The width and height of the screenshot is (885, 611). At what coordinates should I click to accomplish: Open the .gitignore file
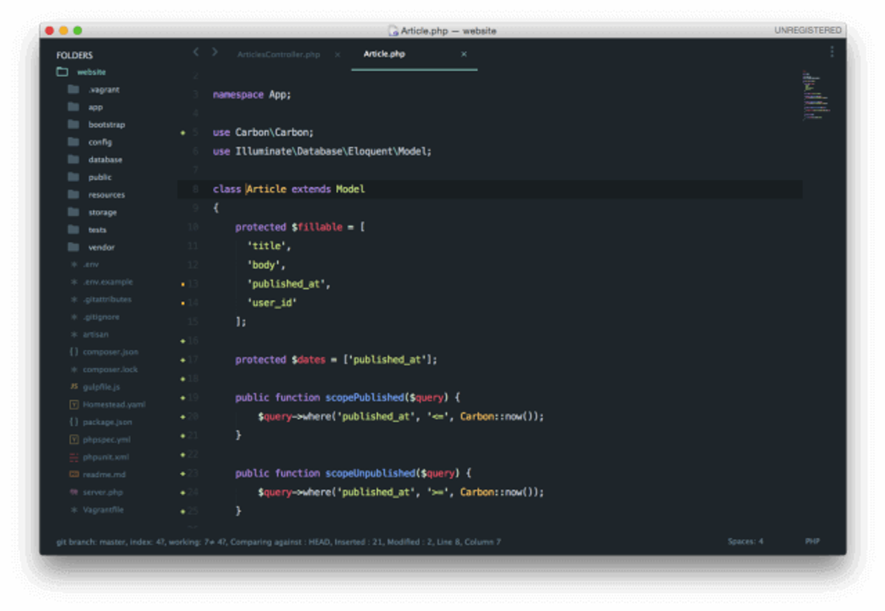101,317
